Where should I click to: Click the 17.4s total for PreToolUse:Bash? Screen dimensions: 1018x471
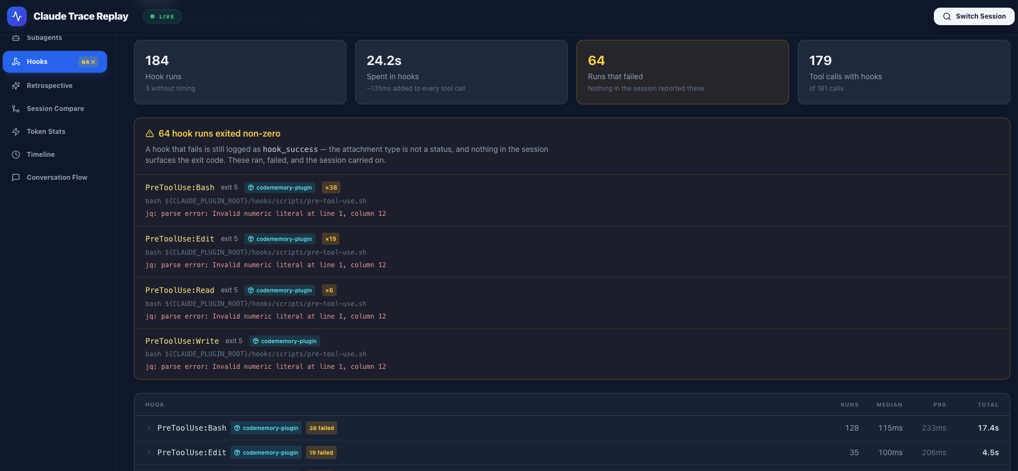988,428
